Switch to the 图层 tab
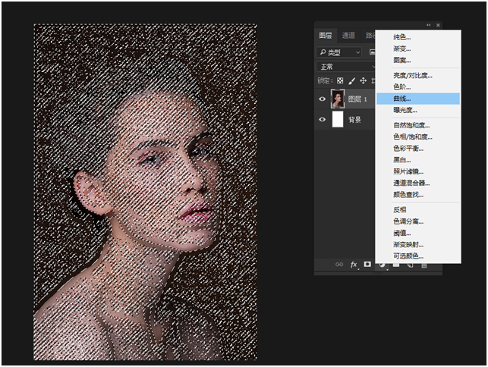 point(326,36)
